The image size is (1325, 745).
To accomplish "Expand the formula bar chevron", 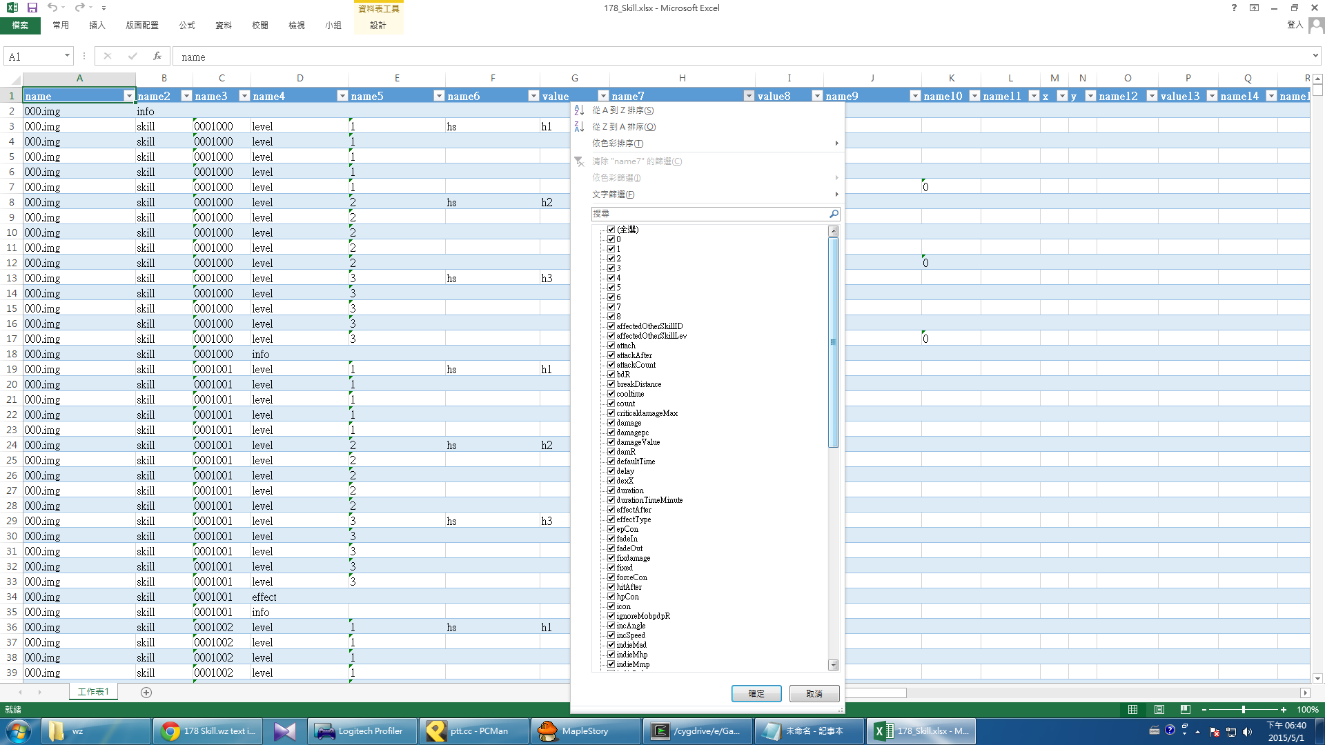I will pyautogui.click(x=1316, y=56).
